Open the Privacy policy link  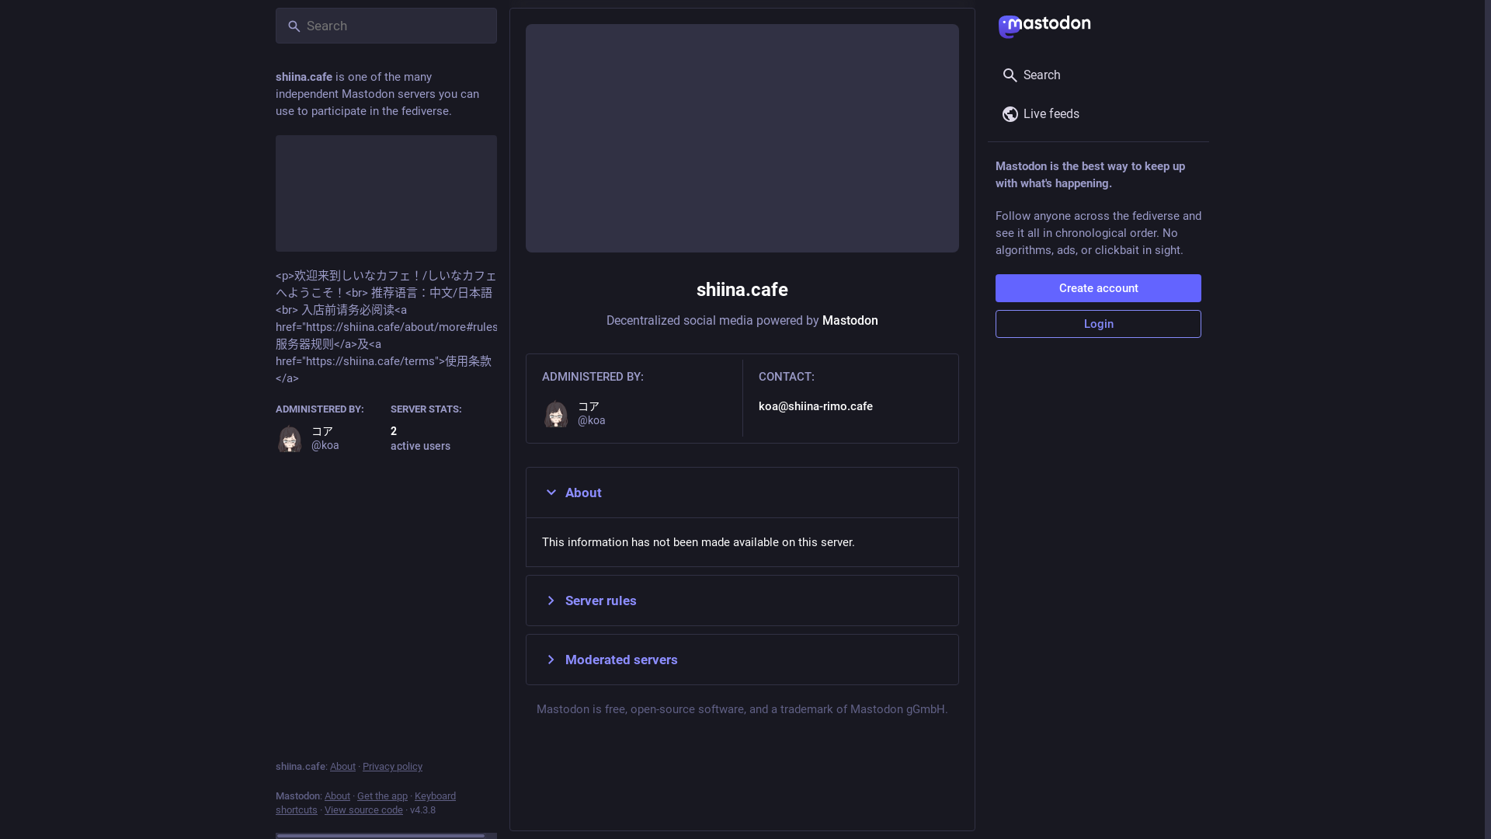coord(392,767)
